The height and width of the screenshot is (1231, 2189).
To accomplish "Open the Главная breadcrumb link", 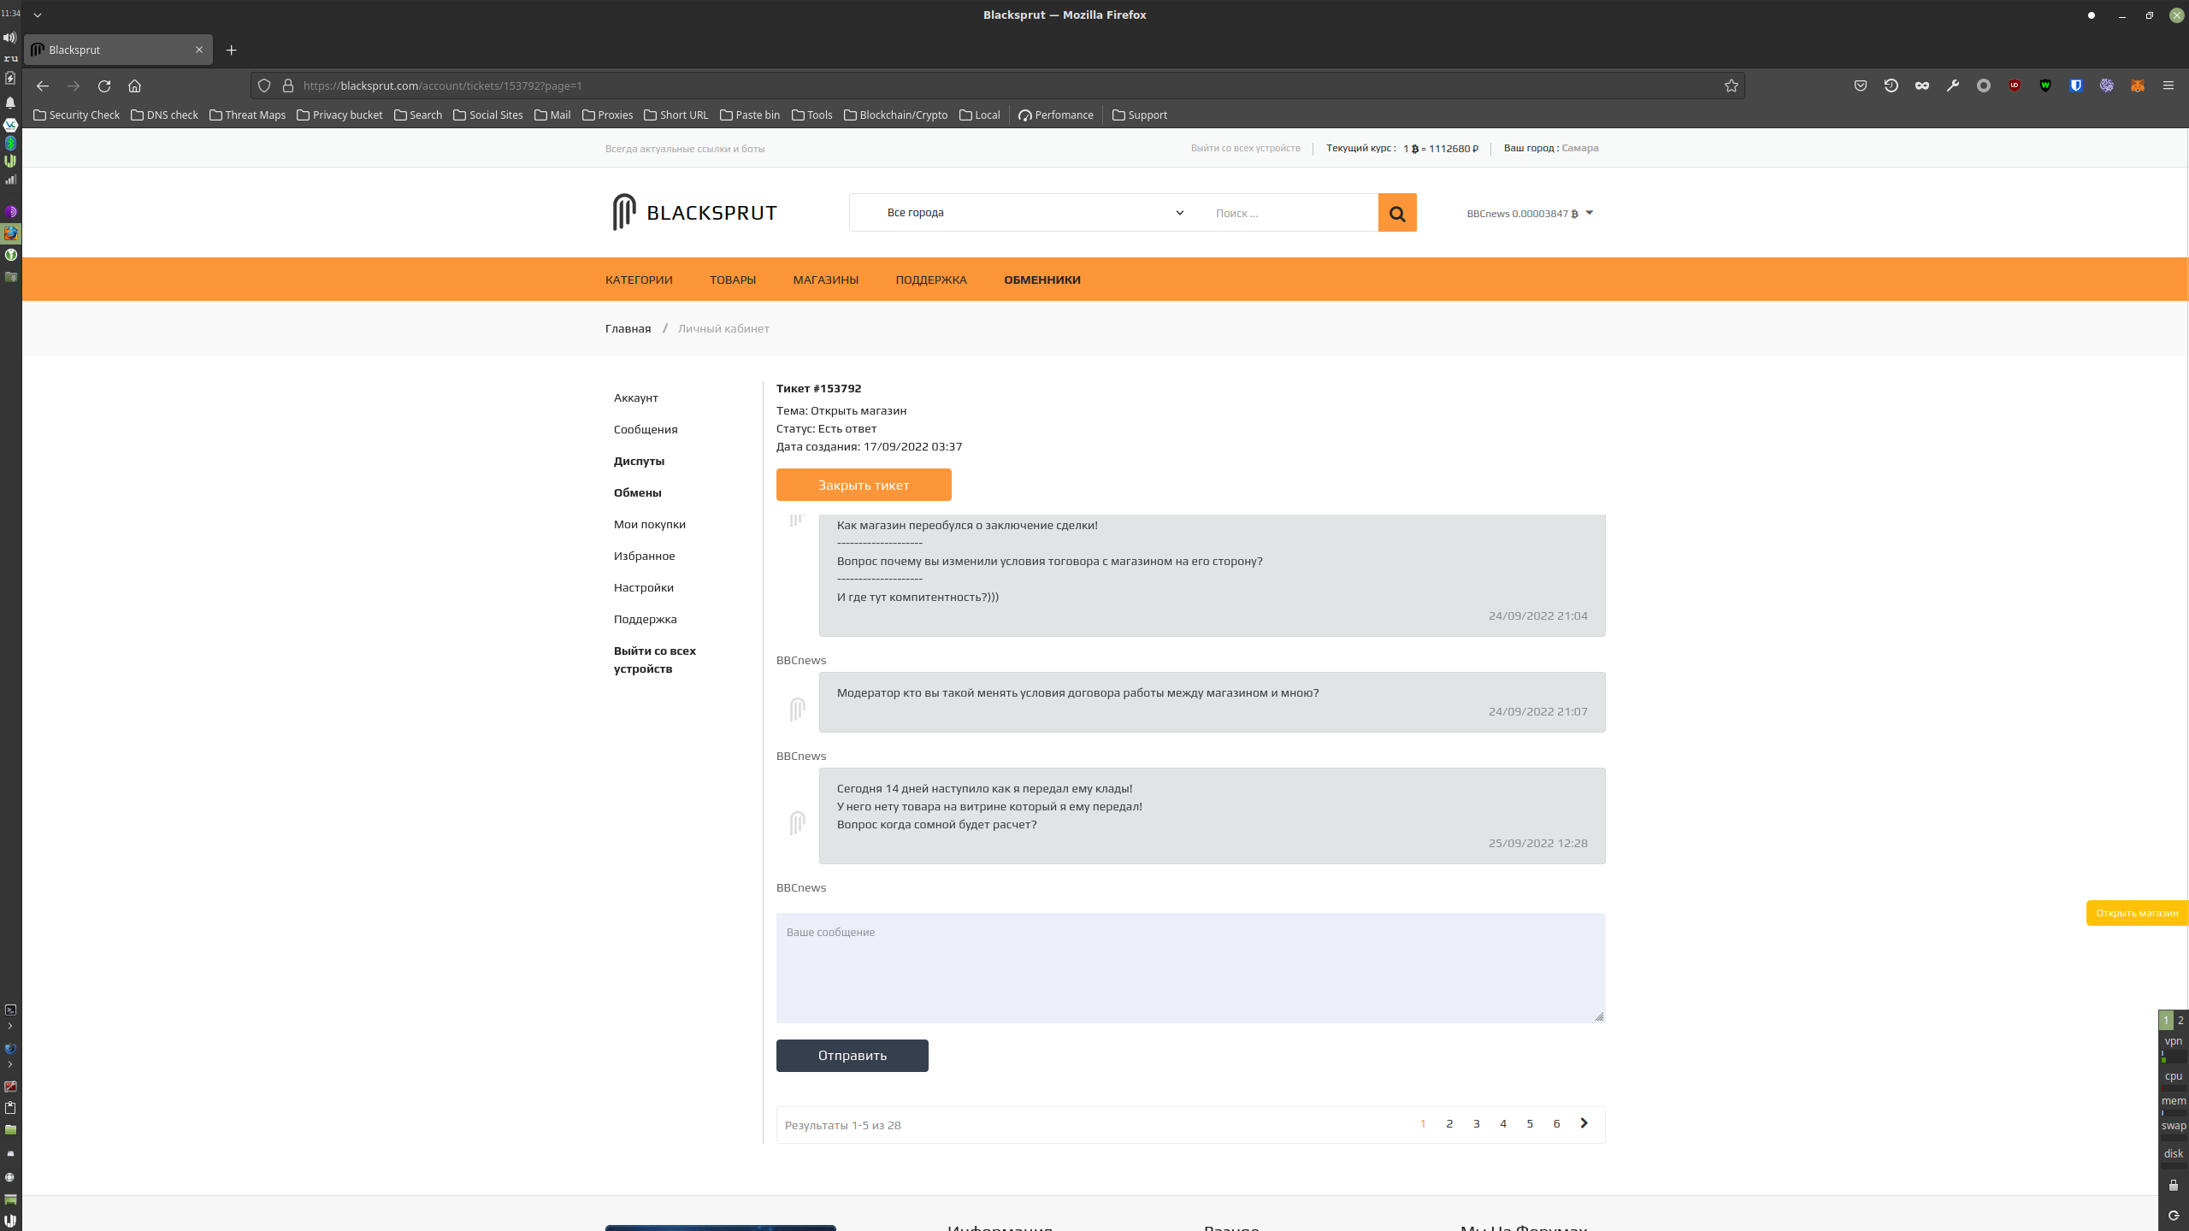I will tap(628, 328).
